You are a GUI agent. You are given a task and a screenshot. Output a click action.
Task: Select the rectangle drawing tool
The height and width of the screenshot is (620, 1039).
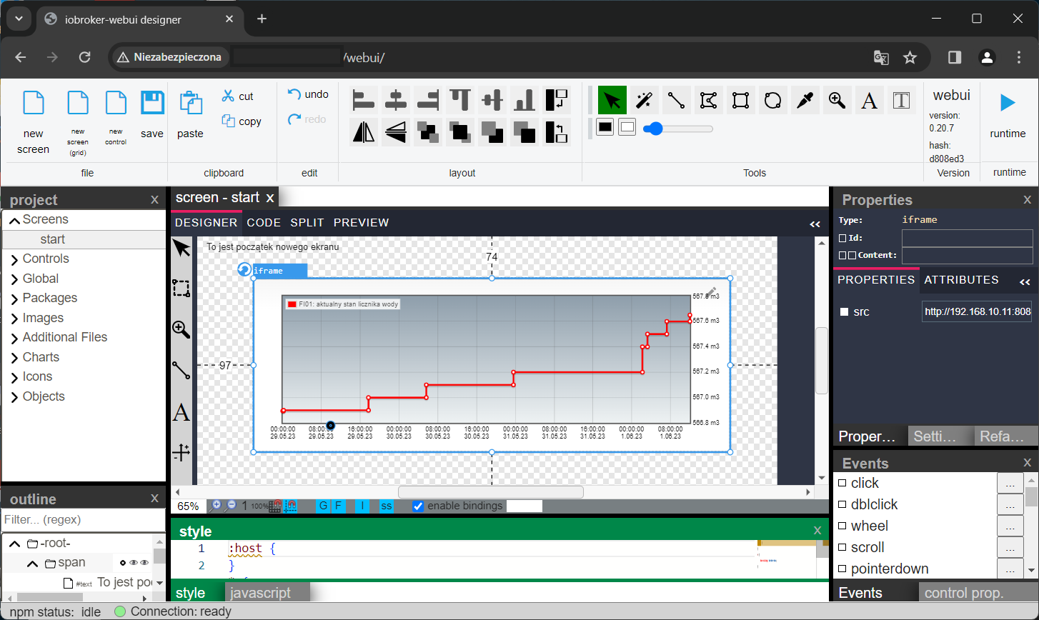(x=741, y=101)
